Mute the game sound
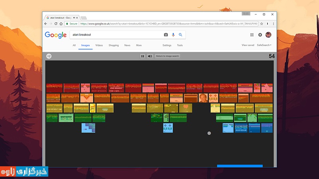This screenshot has height=179, width=319. click(x=150, y=56)
